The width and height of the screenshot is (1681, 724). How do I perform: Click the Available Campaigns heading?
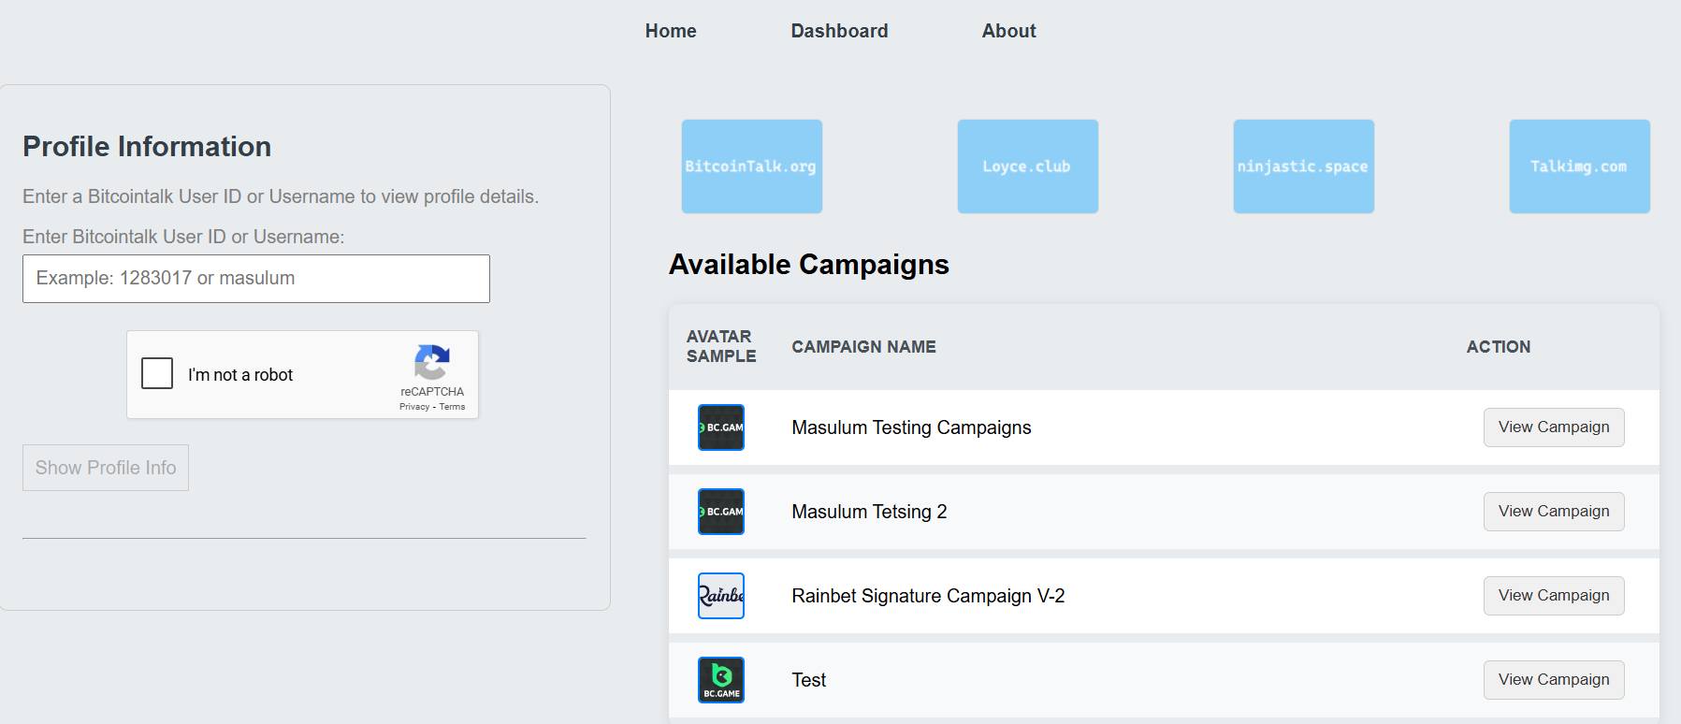(x=809, y=265)
